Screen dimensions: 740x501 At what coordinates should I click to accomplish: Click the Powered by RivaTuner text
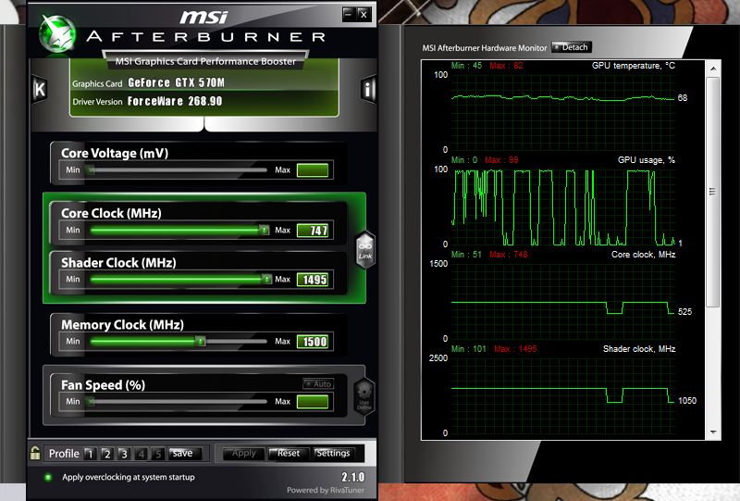click(326, 490)
